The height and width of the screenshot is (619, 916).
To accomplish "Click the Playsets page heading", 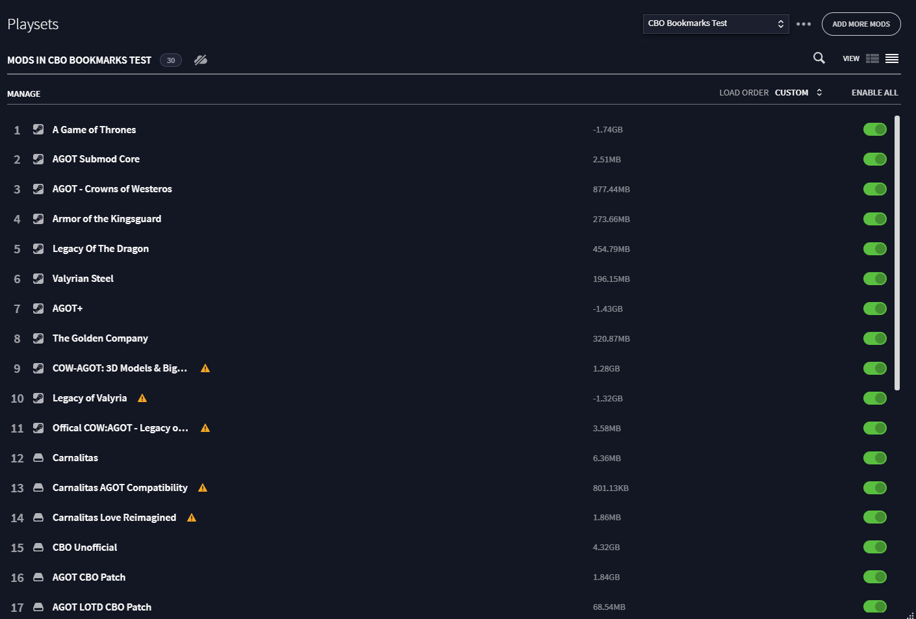I will click(x=33, y=25).
